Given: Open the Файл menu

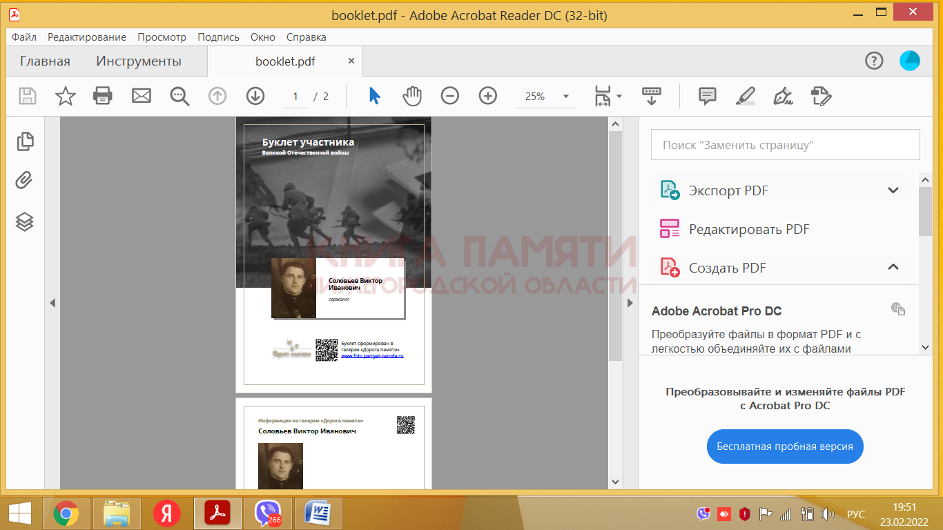Looking at the screenshot, I should pos(24,37).
